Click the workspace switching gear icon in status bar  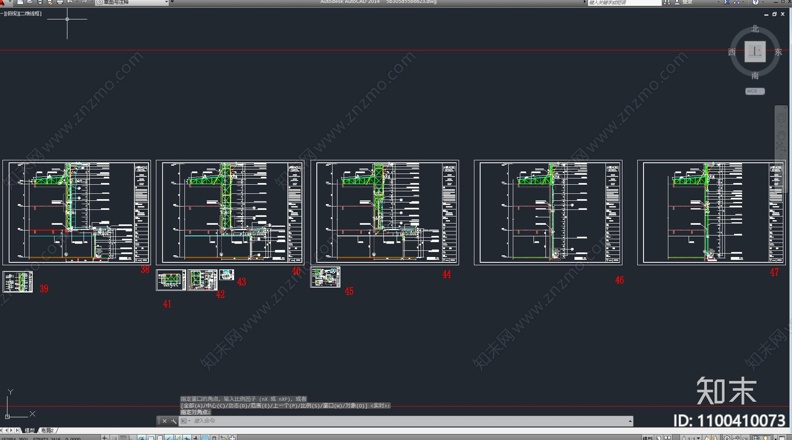727,438
